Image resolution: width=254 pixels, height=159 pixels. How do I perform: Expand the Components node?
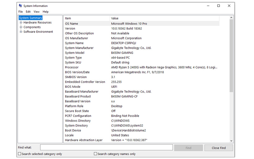(21, 27)
